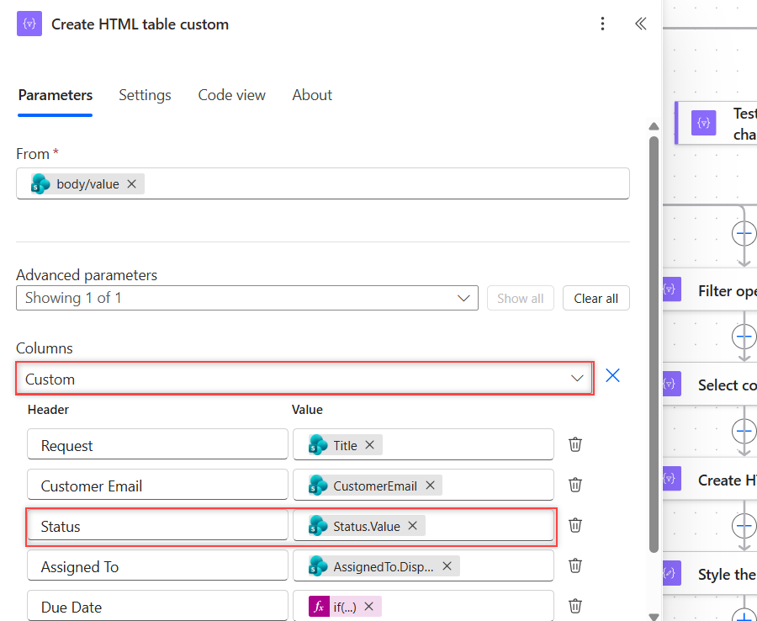Expand the Advanced parameters Showing 1 of 1 dropdown

click(247, 298)
